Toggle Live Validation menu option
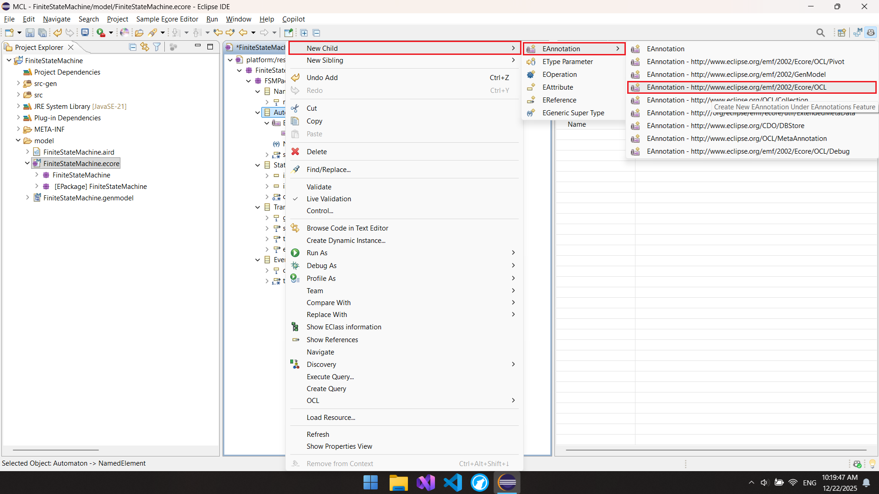Viewport: 879px width, 494px height. (329, 199)
